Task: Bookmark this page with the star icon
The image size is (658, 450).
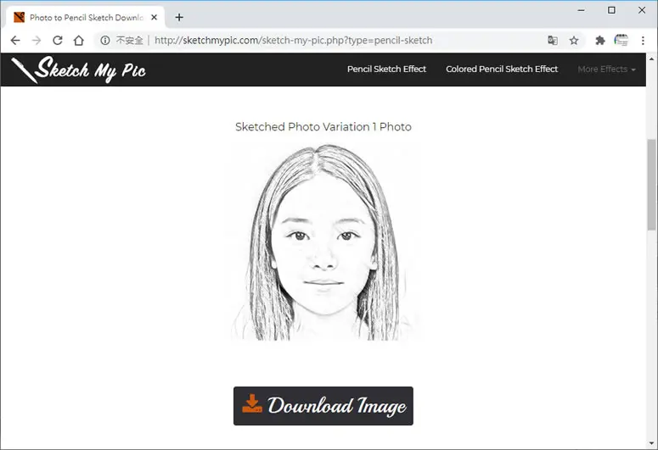Action: [574, 40]
